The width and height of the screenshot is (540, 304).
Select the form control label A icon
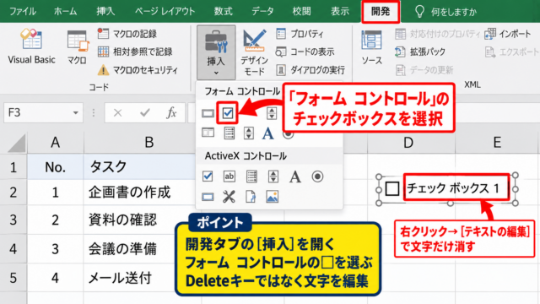tap(268, 133)
